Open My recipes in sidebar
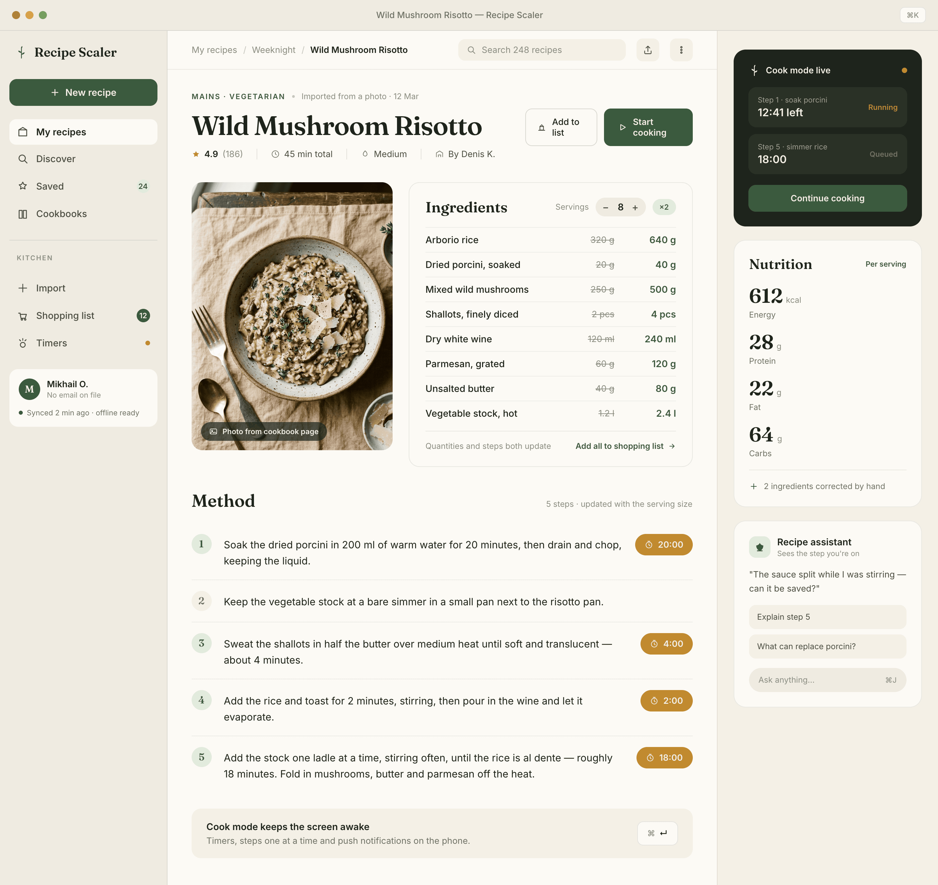Image resolution: width=938 pixels, height=885 pixels. (x=83, y=132)
